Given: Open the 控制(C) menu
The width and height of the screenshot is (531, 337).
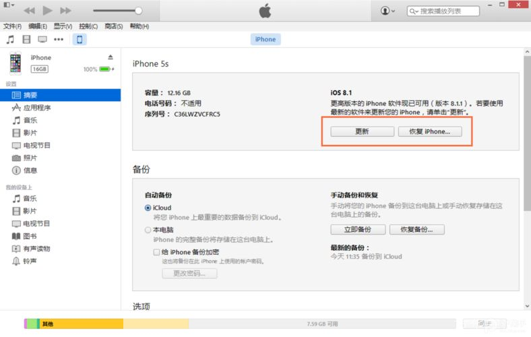Looking at the screenshot, I should click(x=88, y=26).
